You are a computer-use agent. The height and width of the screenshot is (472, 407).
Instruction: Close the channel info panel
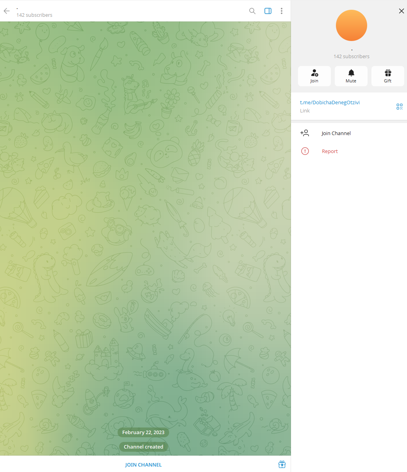point(402,11)
